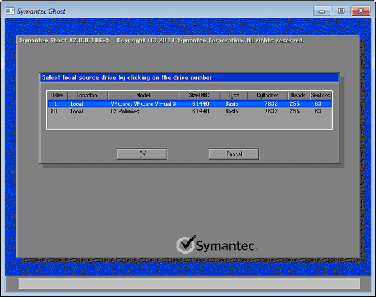Click 7832 cylinders in drive 1 row

coord(271,104)
